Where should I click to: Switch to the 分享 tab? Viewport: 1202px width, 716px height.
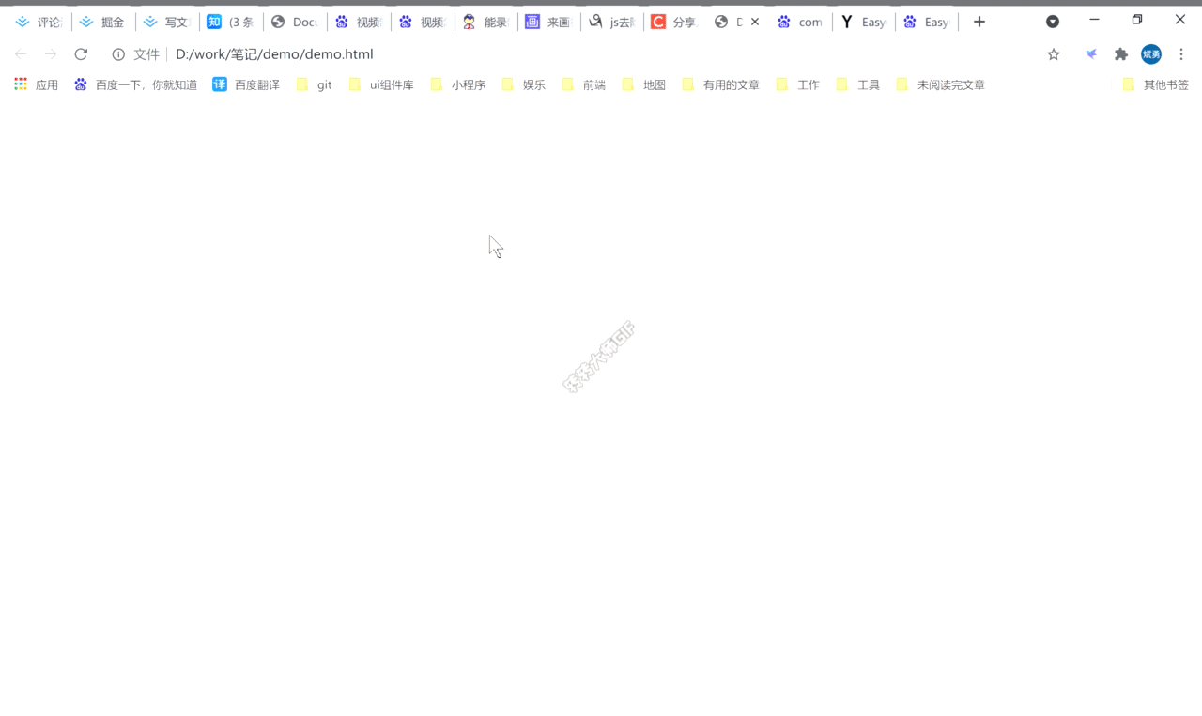pyautogui.click(x=675, y=22)
